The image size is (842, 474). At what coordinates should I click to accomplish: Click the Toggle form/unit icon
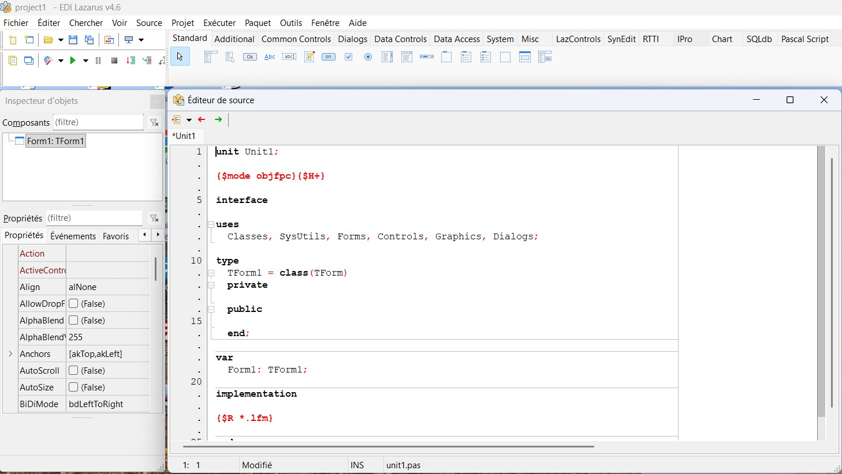pyautogui.click(x=109, y=40)
